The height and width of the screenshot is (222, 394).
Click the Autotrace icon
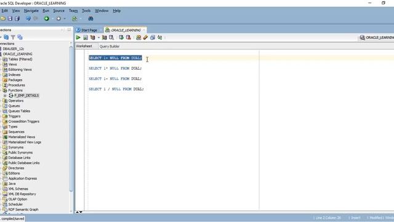[x=104, y=38]
